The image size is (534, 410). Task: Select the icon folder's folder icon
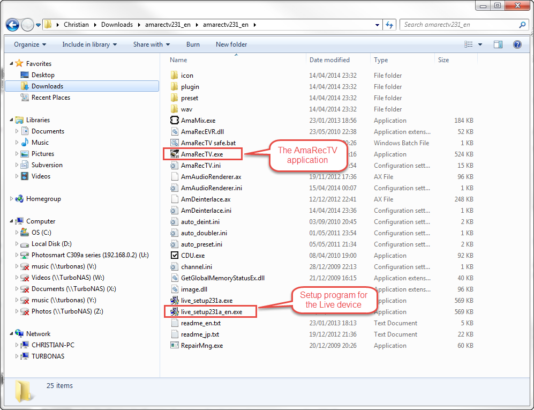[175, 76]
